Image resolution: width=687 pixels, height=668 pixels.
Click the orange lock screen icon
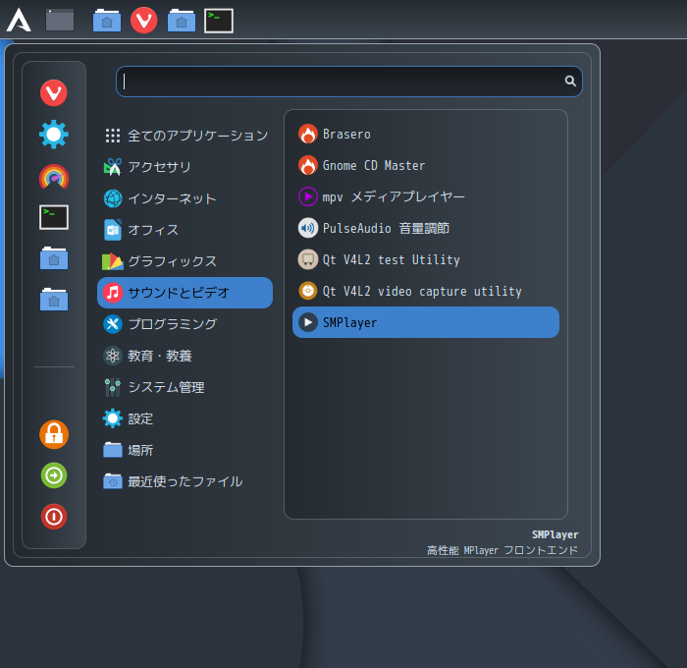click(54, 434)
